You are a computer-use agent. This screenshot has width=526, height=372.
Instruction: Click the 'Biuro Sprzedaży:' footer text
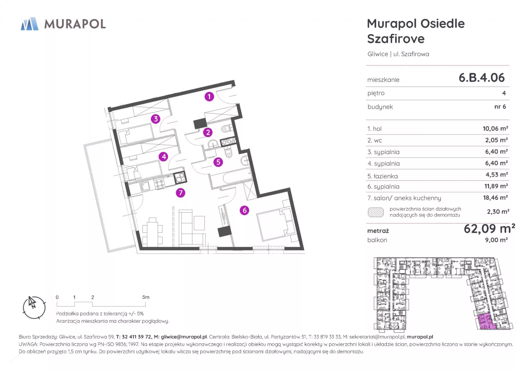[38, 337]
